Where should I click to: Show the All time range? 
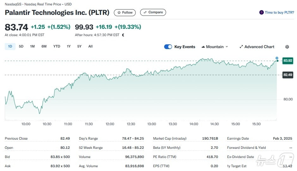(90, 47)
